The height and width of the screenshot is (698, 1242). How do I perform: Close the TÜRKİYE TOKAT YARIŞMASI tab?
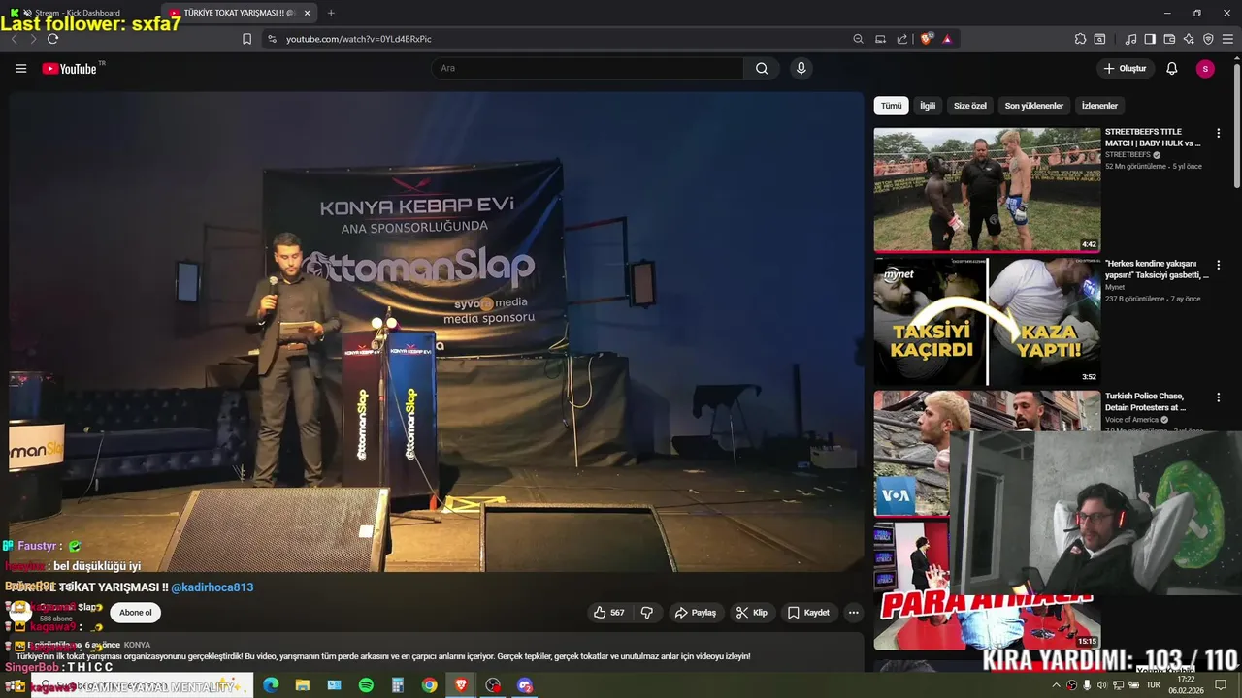[x=308, y=13]
